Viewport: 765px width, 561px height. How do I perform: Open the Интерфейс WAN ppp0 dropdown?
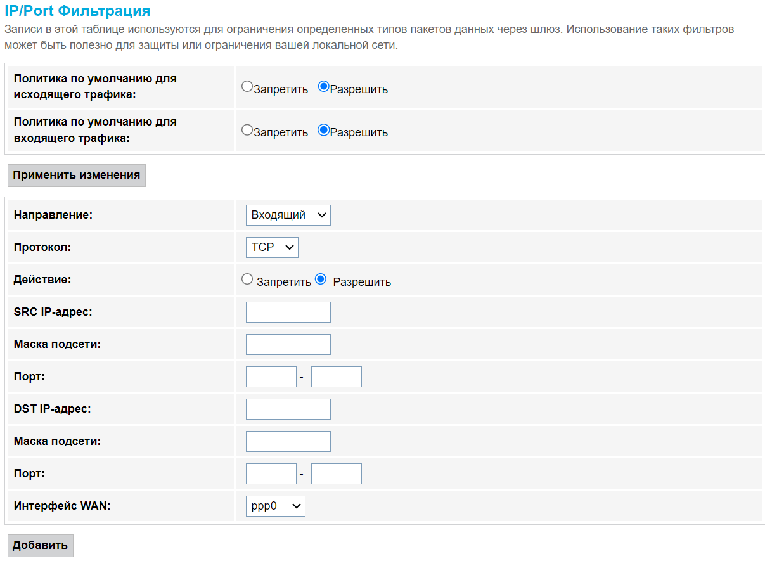[x=275, y=506]
